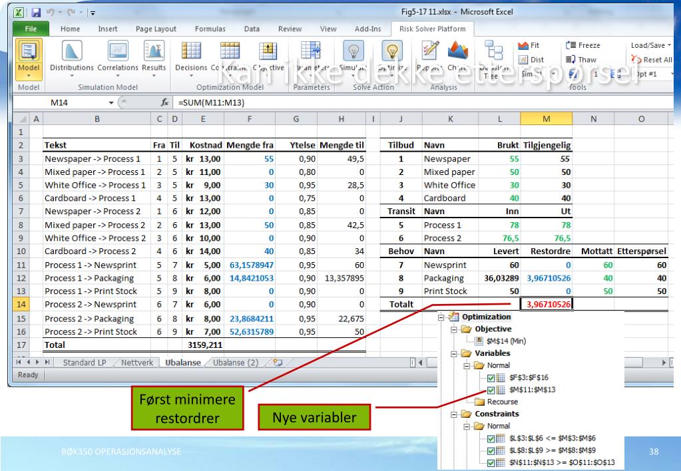Open the Ubalanse (2) sheet tab
Viewport: 681px width, 471px height.
(x=236, y=363)
